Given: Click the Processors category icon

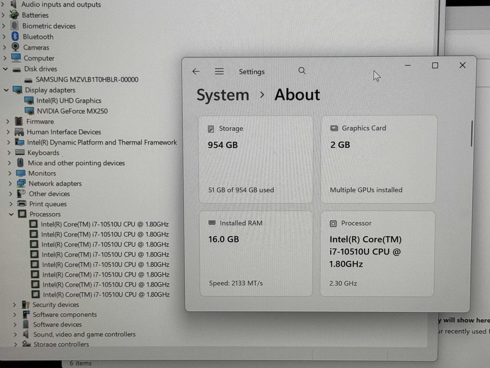Looking at the screenshot, I should click(x=22, y=214).
